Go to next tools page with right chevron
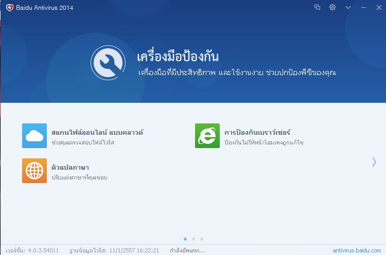 pos(374,162)
